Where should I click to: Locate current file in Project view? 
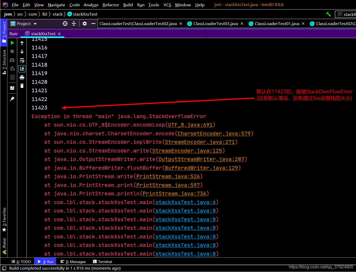(x=65, y=24)
